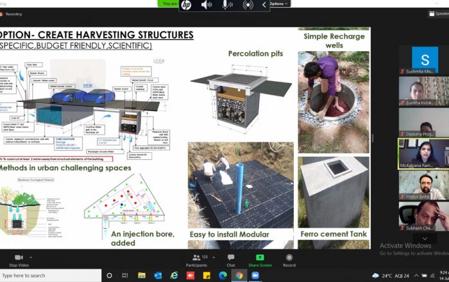This screenshot has width=449, height=282.
Task: Open Outlook from taskbar
Action: click(158, 276)
